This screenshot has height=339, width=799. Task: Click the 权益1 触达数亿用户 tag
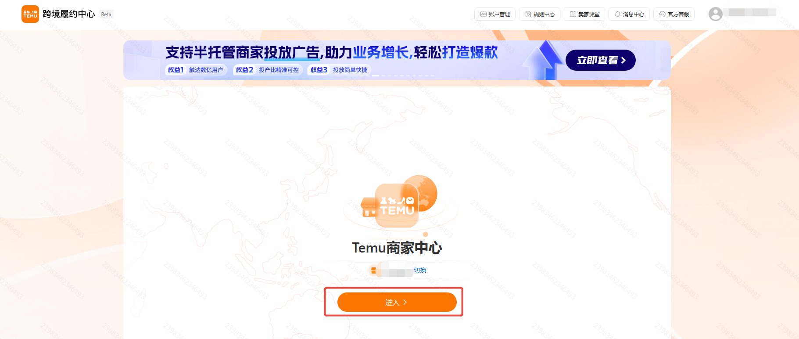click(196, 70)
